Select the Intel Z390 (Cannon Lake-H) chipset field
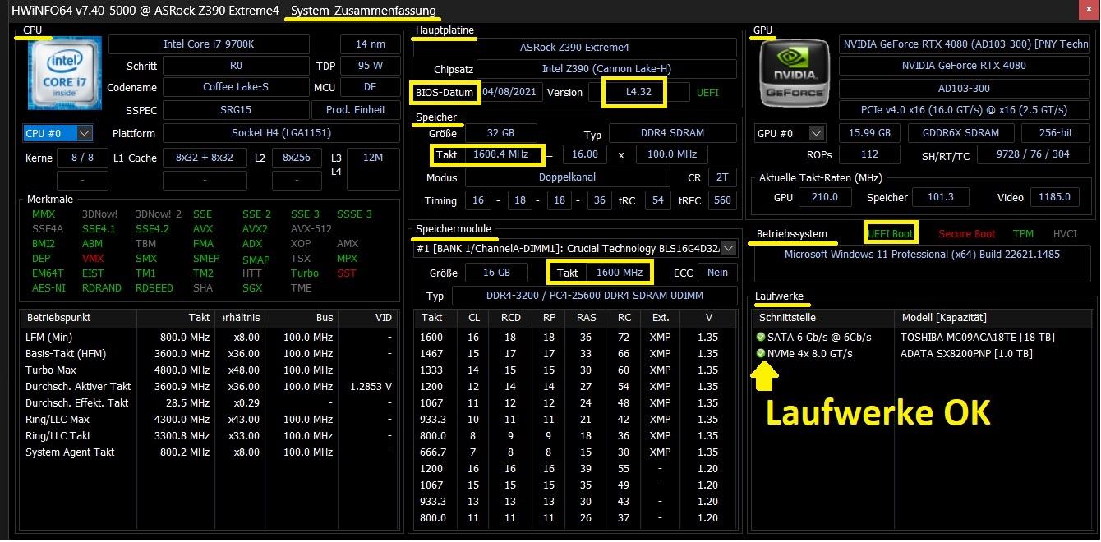 point(606,69)
